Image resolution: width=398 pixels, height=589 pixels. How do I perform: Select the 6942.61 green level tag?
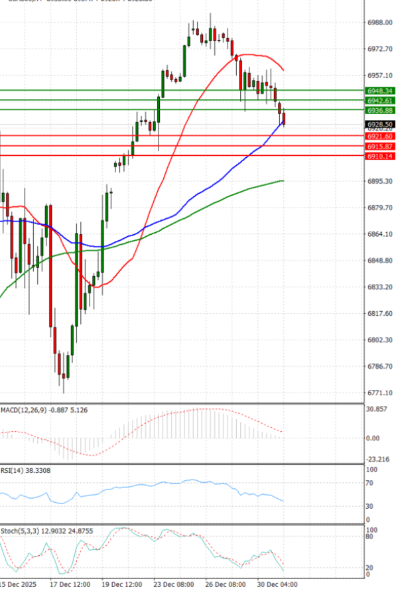tap(380, 100)
